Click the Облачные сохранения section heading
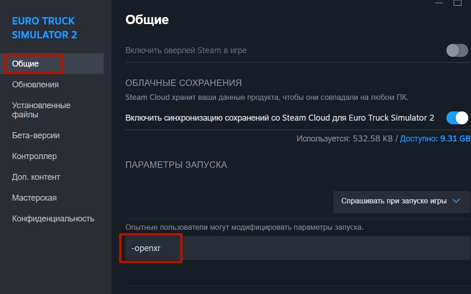 184,83
